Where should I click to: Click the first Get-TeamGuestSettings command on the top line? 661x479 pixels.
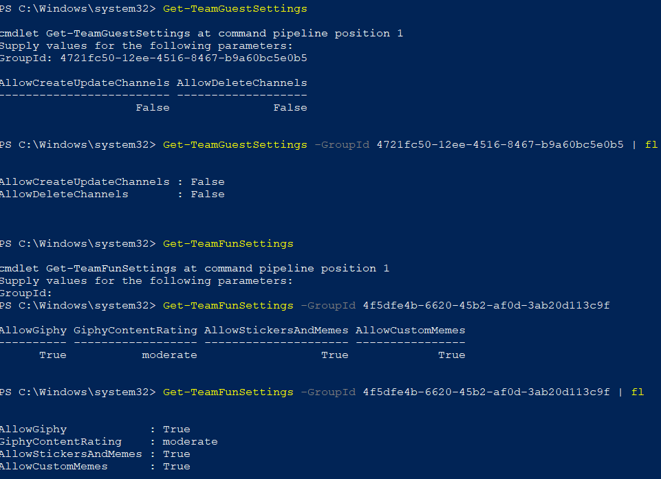point(235,8)
